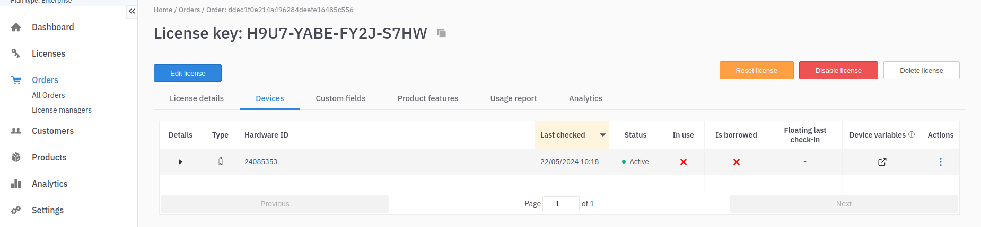
Task: Go to All Orders in the sidebar
Action: pyautogui.click(x=48, y=95)
